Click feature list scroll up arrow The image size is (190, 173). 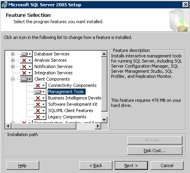[x=104, y=54]
